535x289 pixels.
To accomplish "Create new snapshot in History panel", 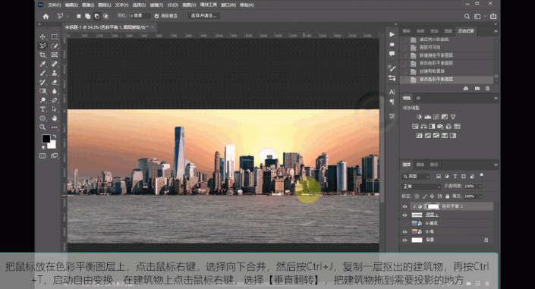I will (x=477, y=89).
